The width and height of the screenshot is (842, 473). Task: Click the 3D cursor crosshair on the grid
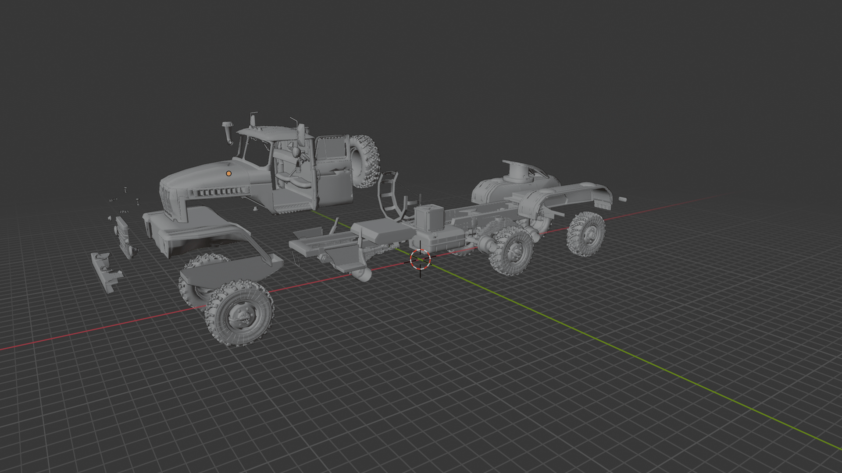(x=420, y=260)
